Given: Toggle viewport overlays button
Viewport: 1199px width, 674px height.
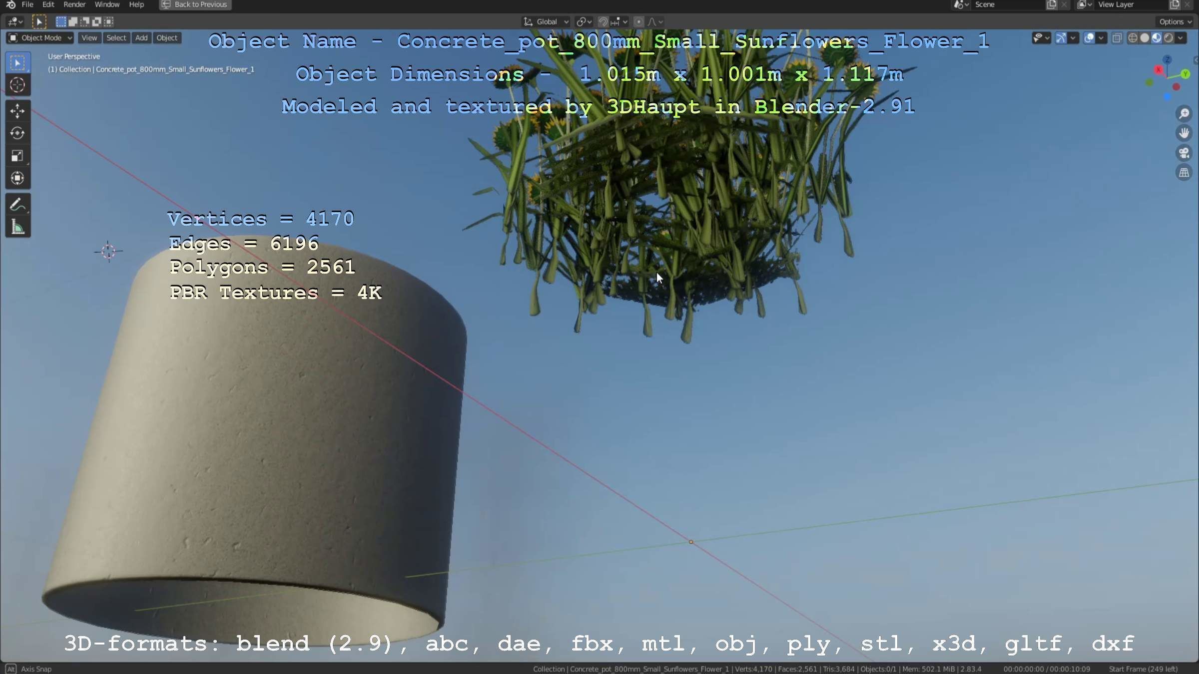Looking at the screenshot, I should [x=1089, y=38].
